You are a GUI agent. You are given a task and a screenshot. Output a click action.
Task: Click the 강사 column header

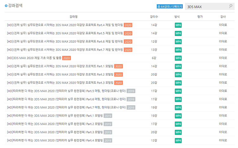click(223, 17)
